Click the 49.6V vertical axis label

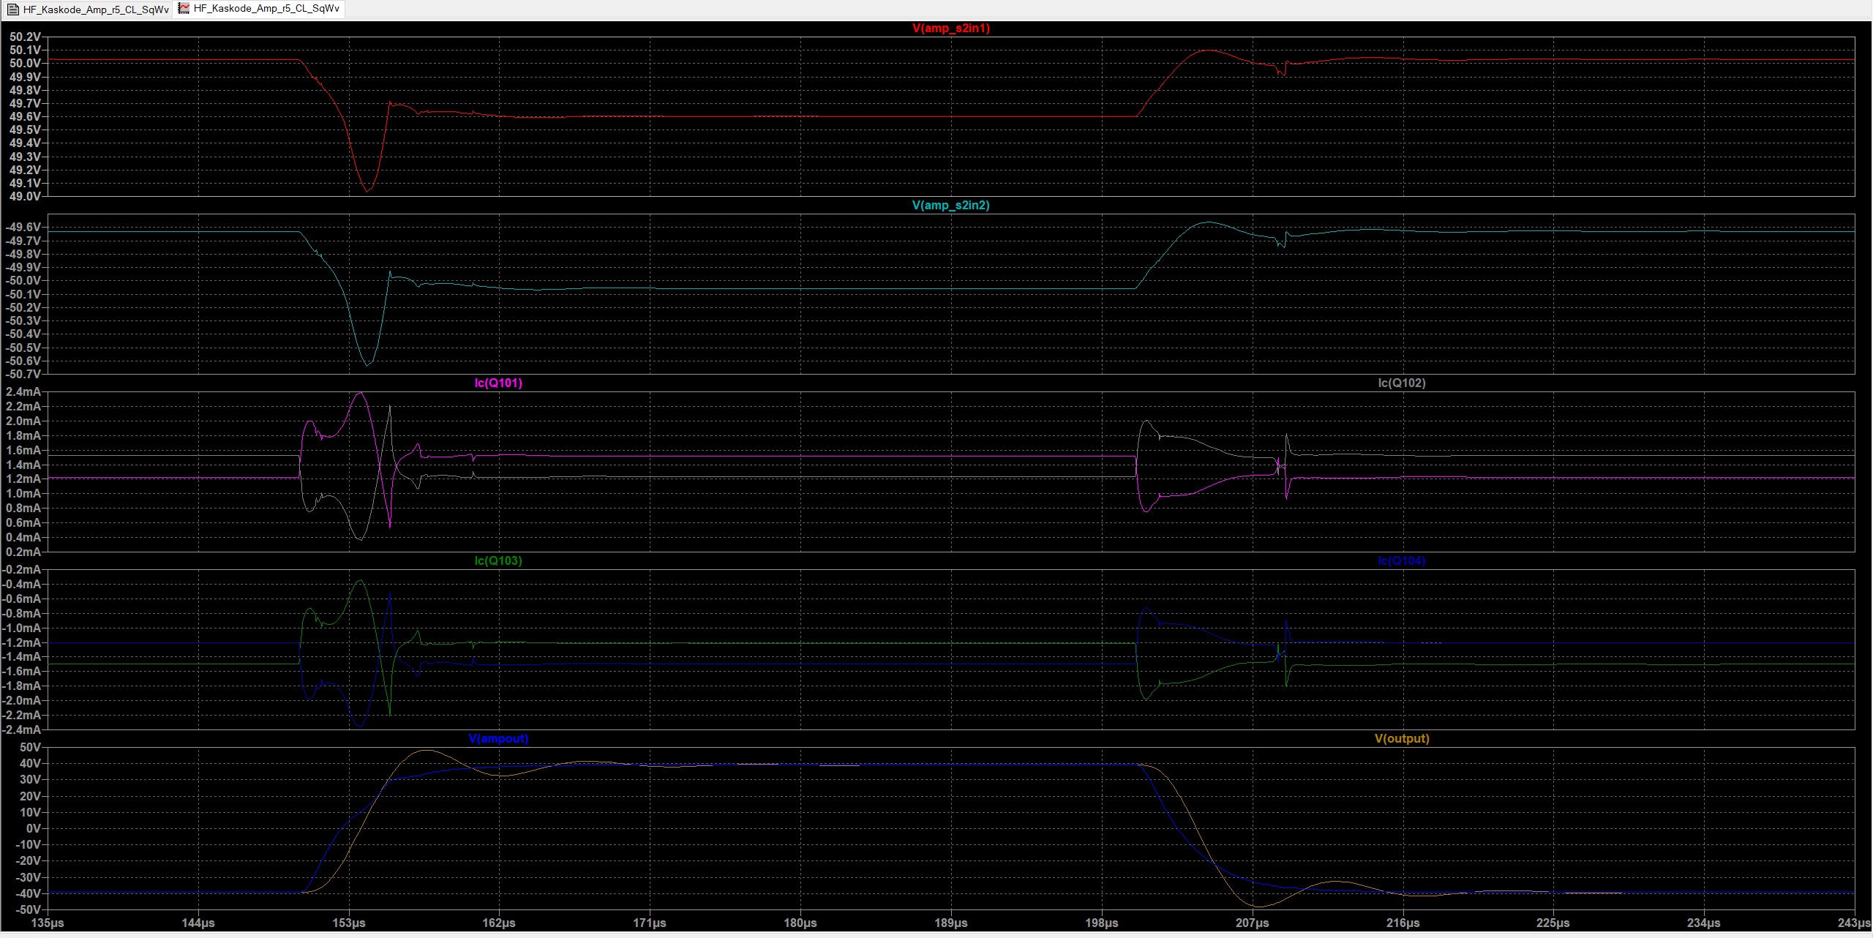[25, 116]
